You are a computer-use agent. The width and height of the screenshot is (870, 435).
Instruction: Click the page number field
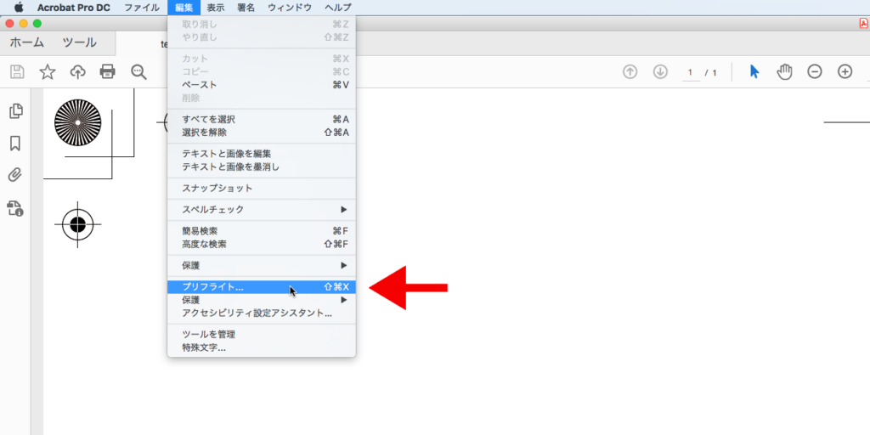(x=690, y=73)
